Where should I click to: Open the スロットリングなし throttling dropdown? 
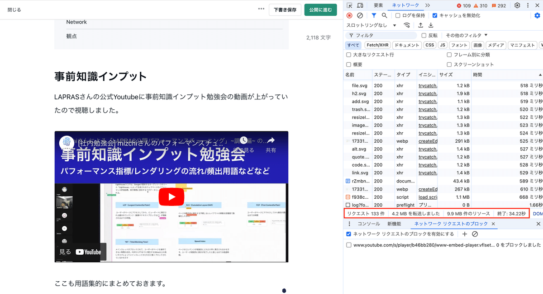point(371,25)
